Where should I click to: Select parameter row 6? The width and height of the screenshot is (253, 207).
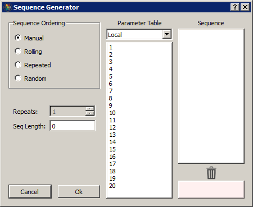139,84
